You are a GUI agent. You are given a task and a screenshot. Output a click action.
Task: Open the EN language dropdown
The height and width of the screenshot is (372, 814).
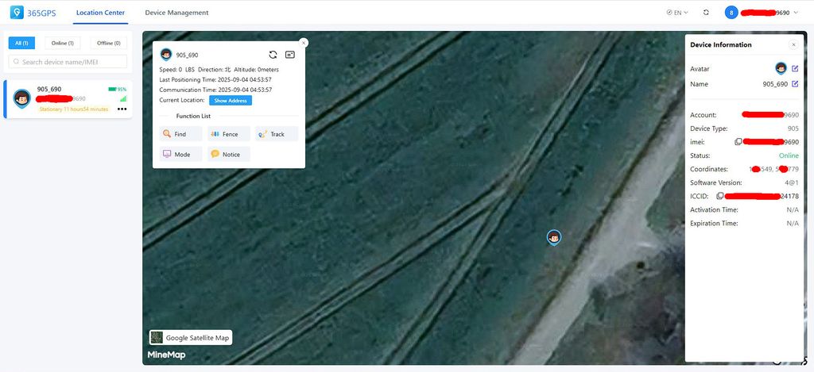pos(677,13)
